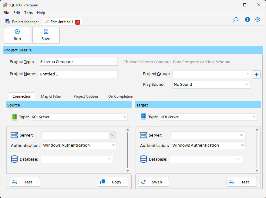Add a new project group with plus button
This screenshot has width=266, height=198.
click(257, 75)
